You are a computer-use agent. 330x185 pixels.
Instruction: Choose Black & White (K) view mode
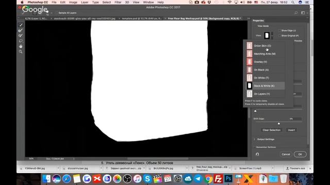point(266,86)
